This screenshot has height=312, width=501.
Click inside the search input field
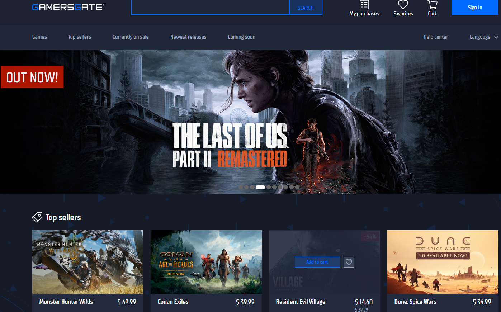[210, 8]
